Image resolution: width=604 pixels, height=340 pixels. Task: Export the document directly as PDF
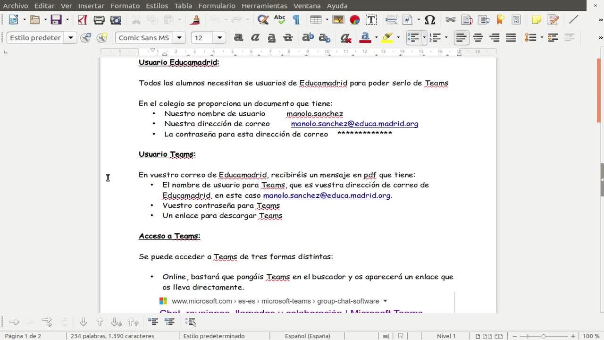click(x=83, y=20)
